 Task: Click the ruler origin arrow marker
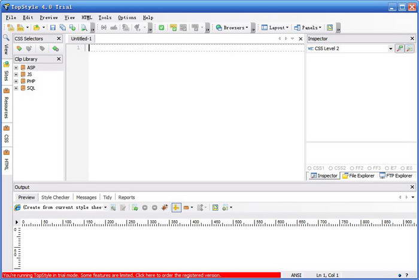click(17, 223)
